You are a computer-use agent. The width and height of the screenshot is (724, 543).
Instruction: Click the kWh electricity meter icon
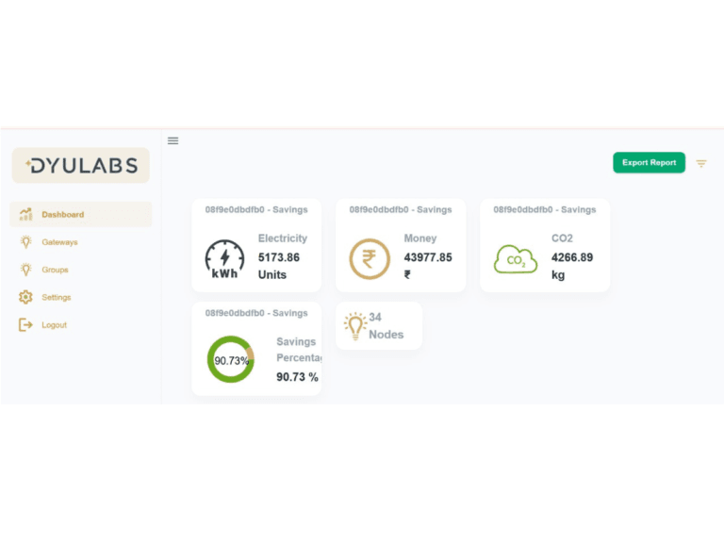224,259
